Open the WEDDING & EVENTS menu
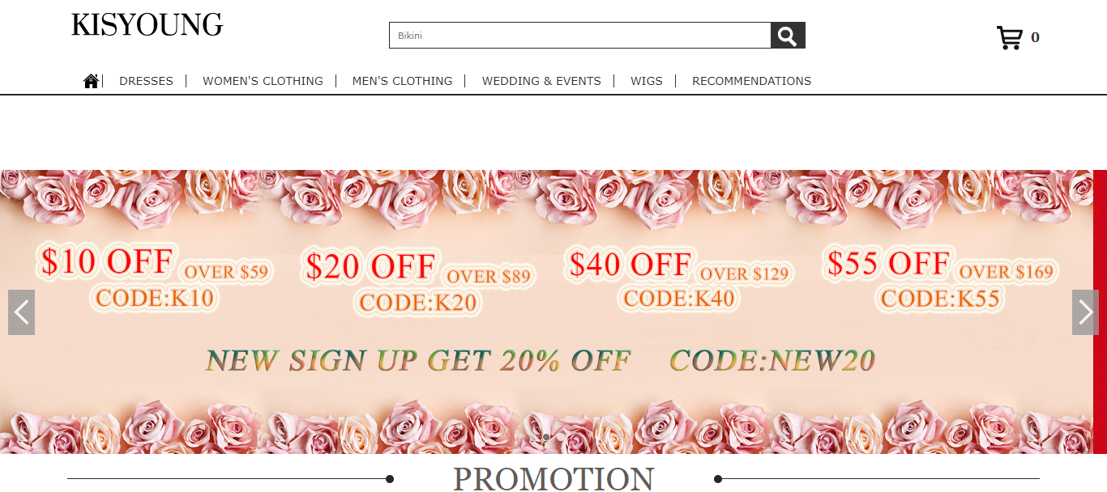The image size is (1107, 492). (541, 81)
